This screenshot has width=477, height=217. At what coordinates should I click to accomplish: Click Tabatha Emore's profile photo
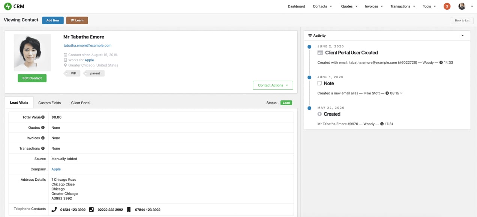pos(32,52)
